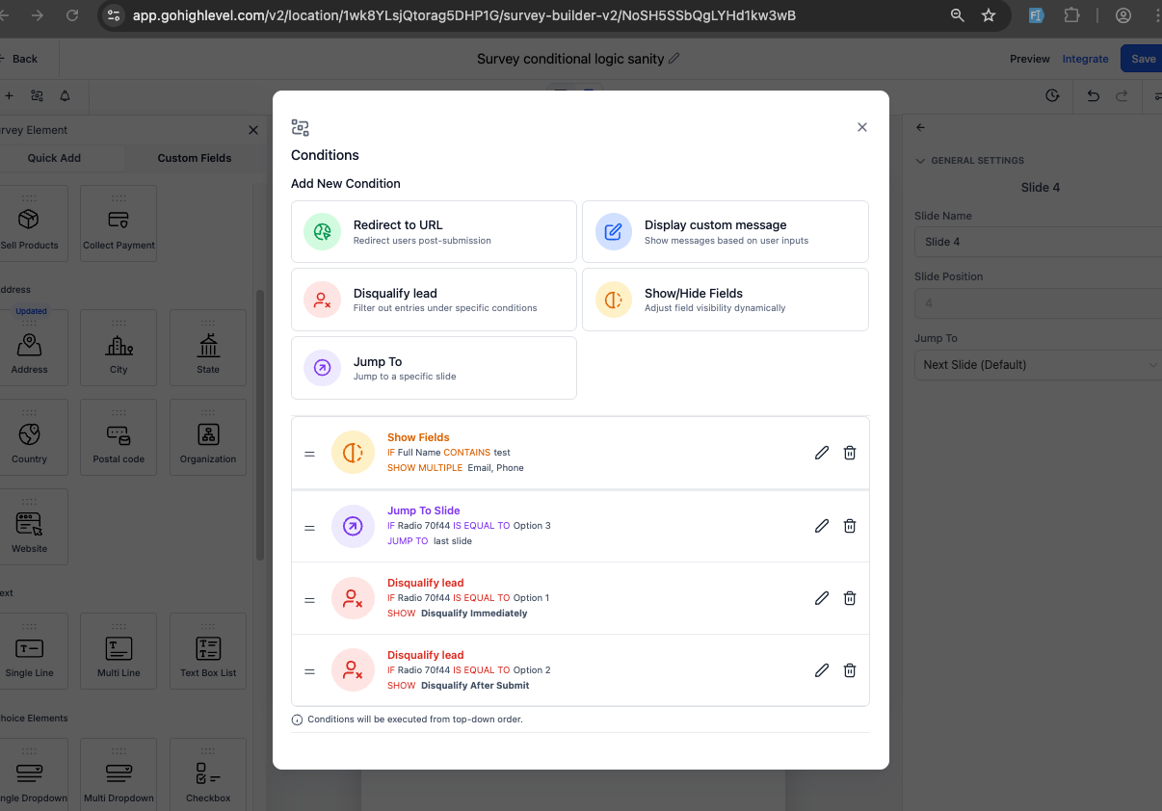Collapse the General Settings section
The image size is (1162, 811).
point(920,161)
